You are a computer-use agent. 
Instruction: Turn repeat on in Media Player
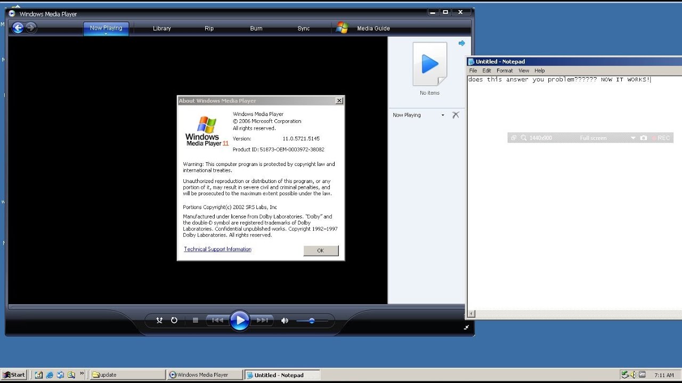click(x=174, y=320)
